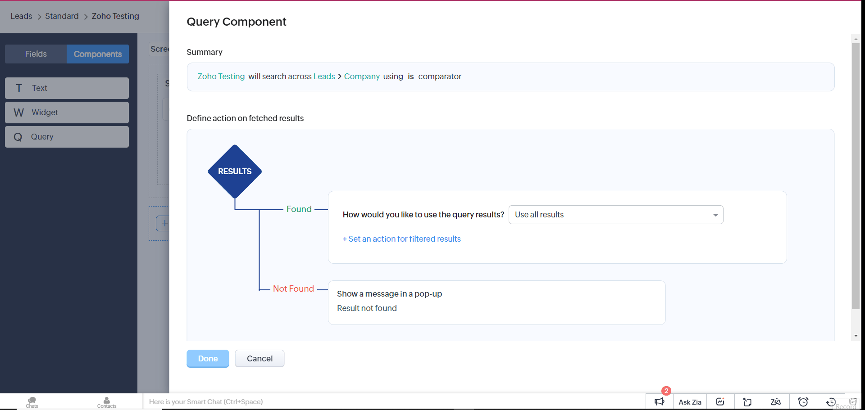Open the sticky notes icon
The image size is (865, 410).
[x=747, y=402]
